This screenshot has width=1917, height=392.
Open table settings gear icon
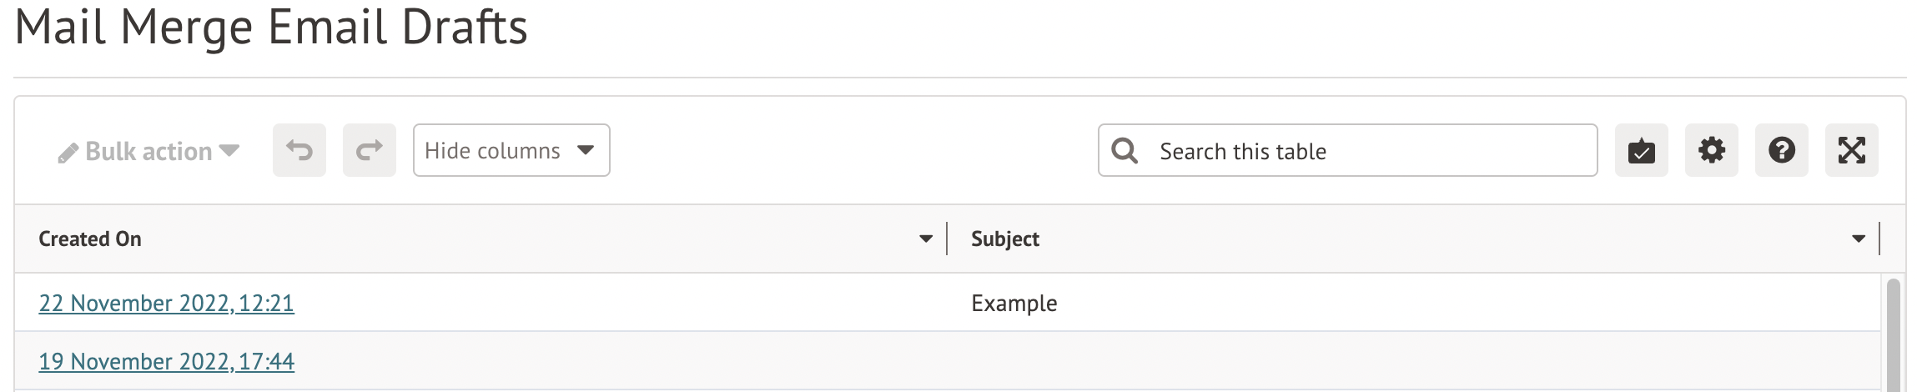coord(1711,150)
